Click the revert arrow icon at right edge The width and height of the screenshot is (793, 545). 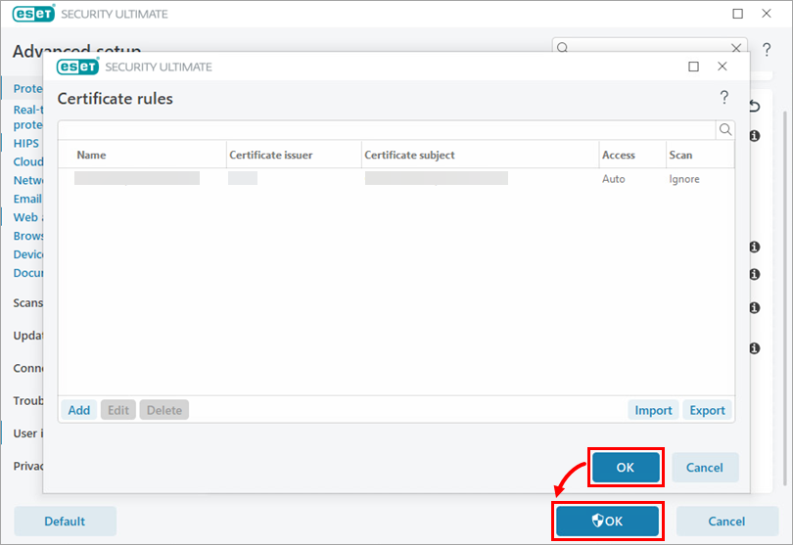point(755,106)
